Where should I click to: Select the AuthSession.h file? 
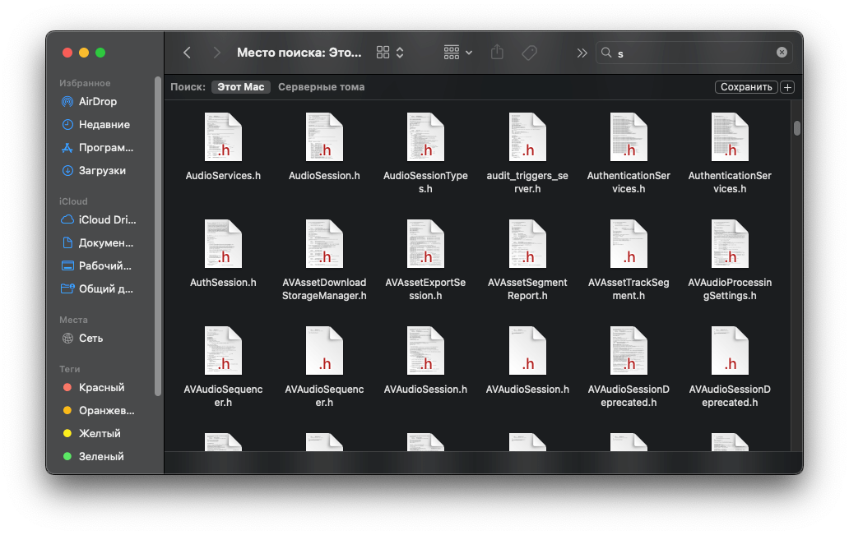223,253
